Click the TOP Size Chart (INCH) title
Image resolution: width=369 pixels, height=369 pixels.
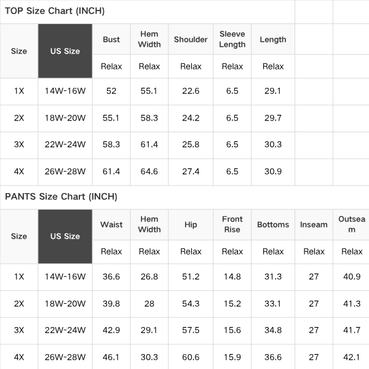pyautogui.click(x=55, y=11)
